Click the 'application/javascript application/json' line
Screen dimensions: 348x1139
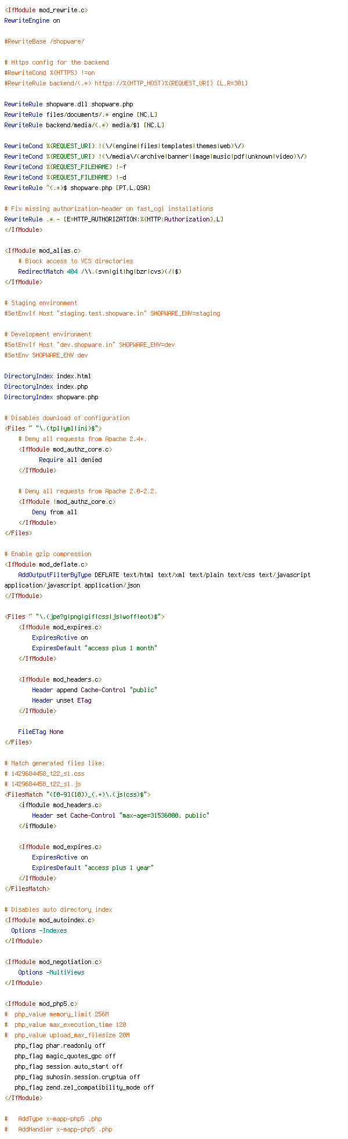tap(72, 585)
